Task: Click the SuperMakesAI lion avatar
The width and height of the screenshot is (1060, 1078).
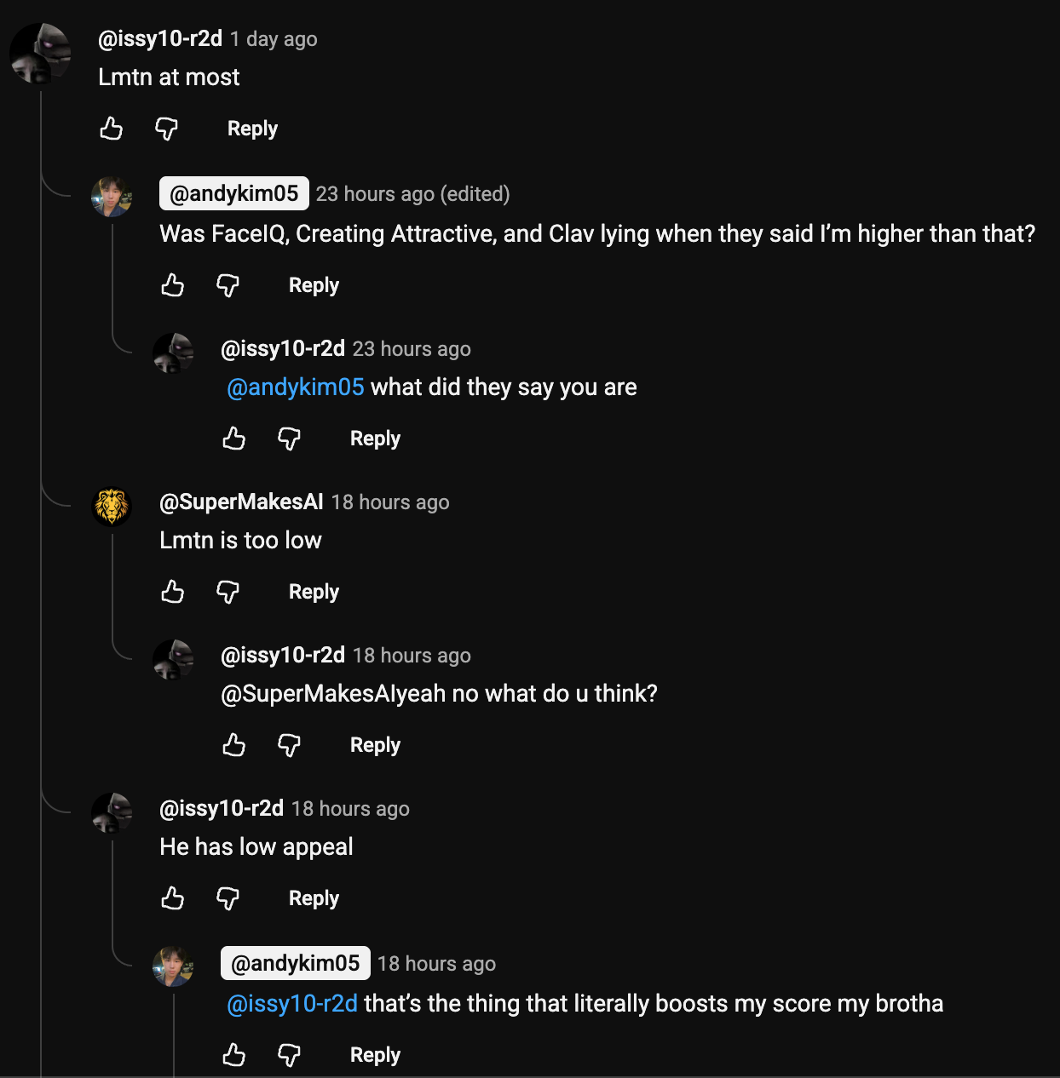Action: 112,507
